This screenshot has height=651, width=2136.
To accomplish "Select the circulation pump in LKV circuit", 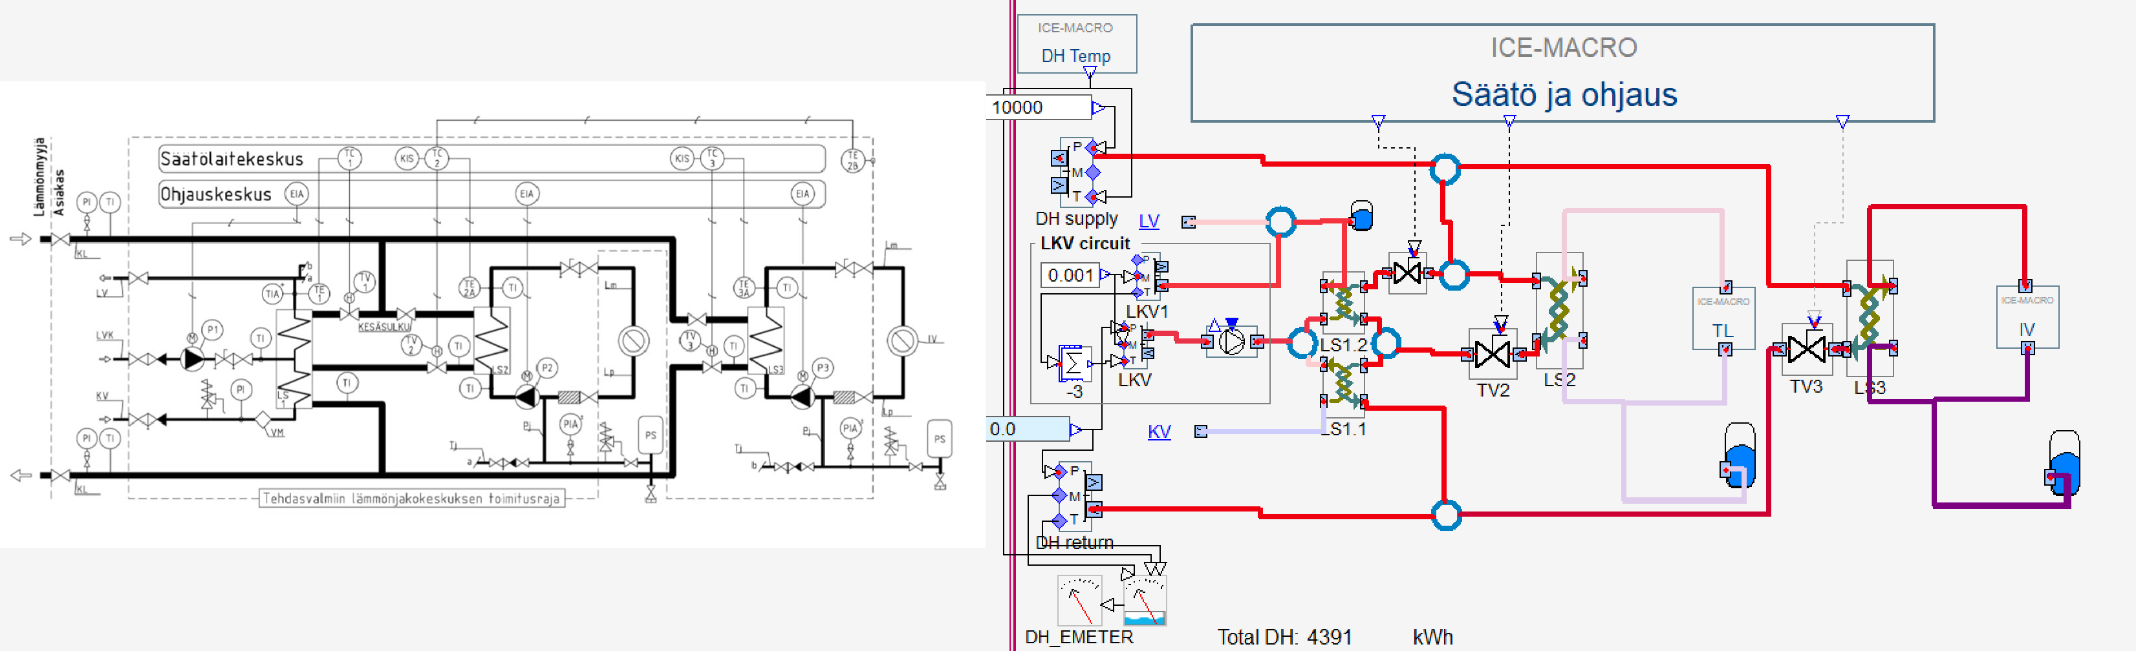I will [x=1231, y=340].
